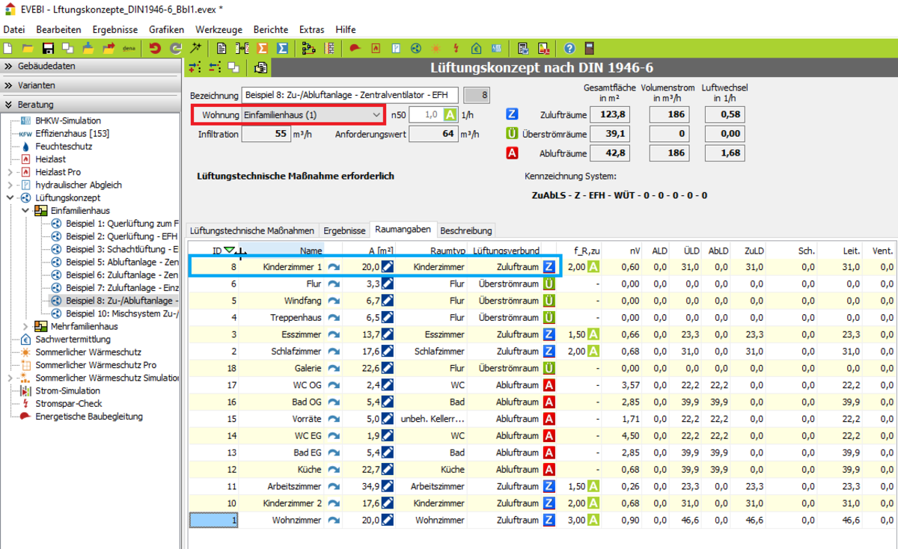Toggle the Z badge in the Kinderzimmer 2 row
The height and width of the screenshot is (549, 898).
click(x=549, y=503)
